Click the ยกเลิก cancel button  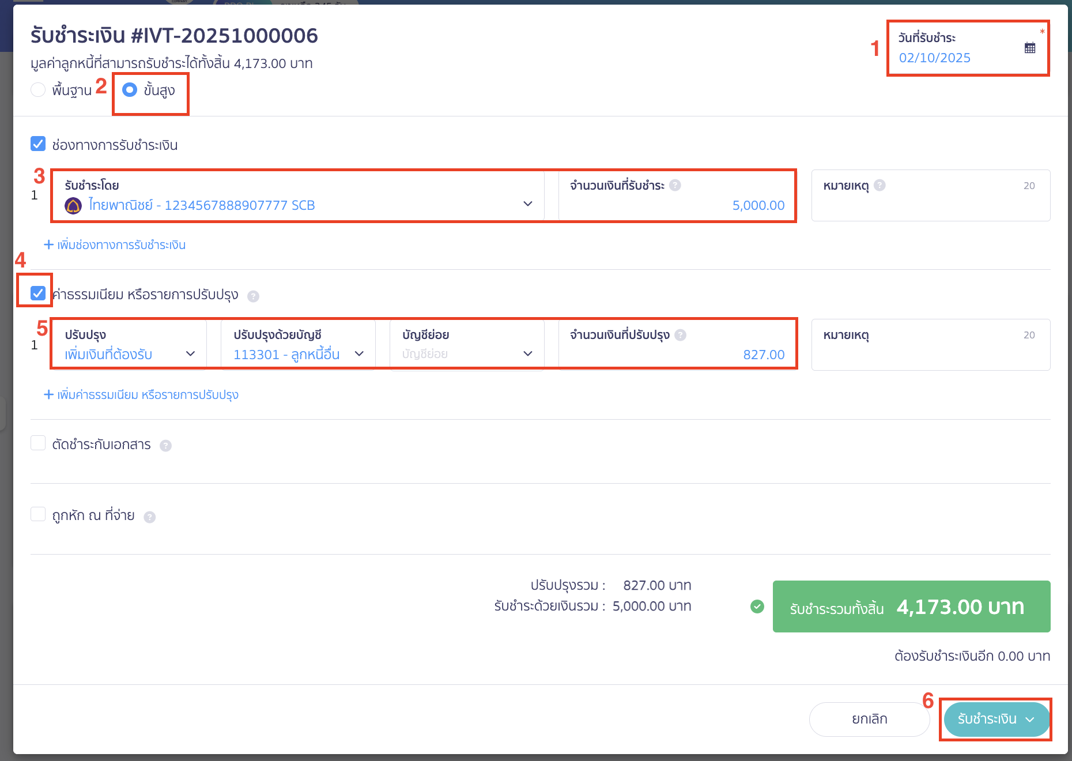(869, 719)
